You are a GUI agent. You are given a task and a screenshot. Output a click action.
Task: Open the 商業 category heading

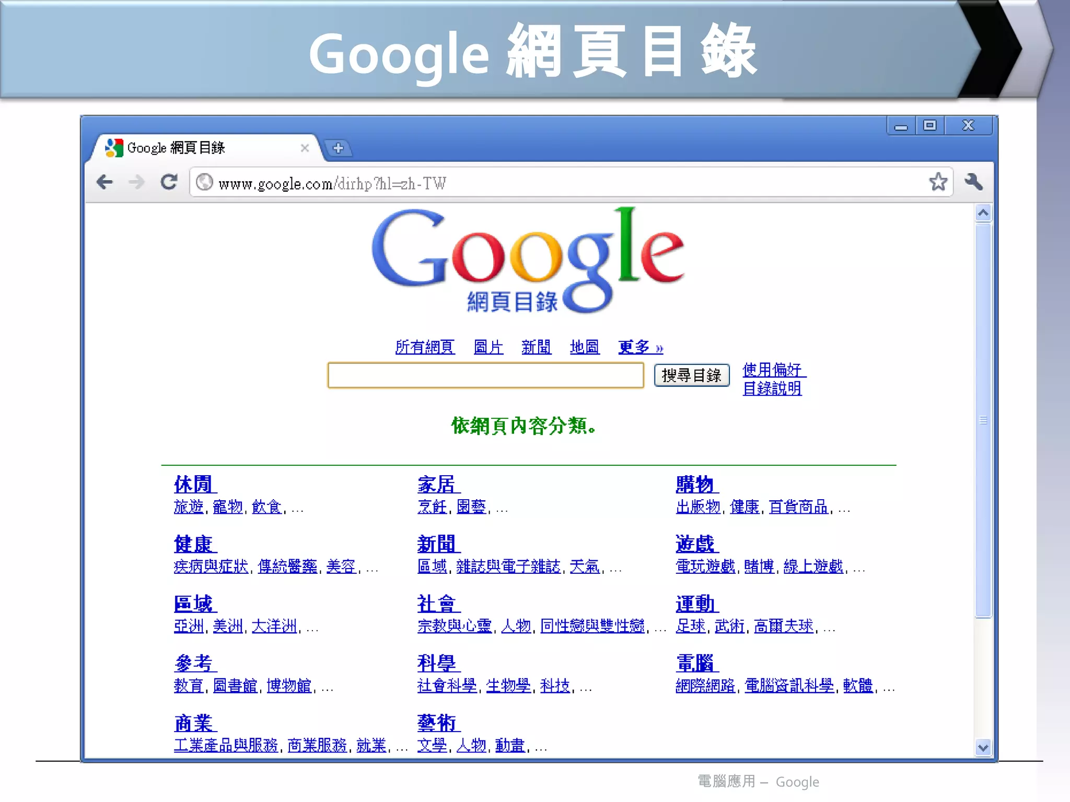[x=195, y=723]
